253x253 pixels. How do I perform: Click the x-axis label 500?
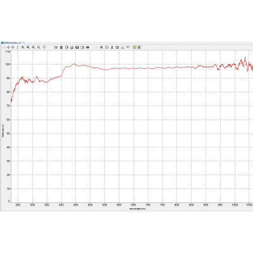click(90, 205)
